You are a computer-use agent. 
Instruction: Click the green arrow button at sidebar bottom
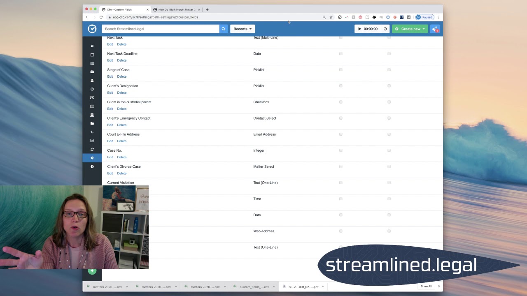(92, 271)
